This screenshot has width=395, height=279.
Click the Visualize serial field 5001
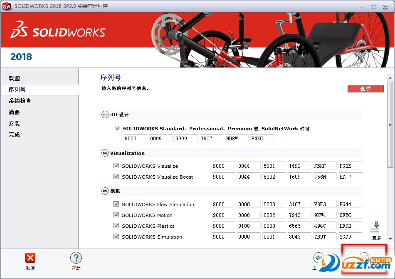click(x=274, y=166)
